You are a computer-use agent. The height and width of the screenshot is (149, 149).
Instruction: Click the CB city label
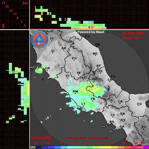pyautogui.click(x=120, y=102)
